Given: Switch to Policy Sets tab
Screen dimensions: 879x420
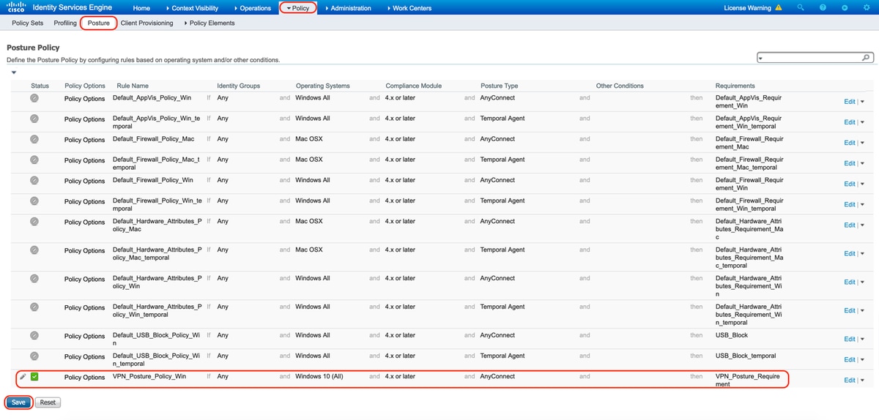Looking at the screenshot, I should (x=27, y=23).
